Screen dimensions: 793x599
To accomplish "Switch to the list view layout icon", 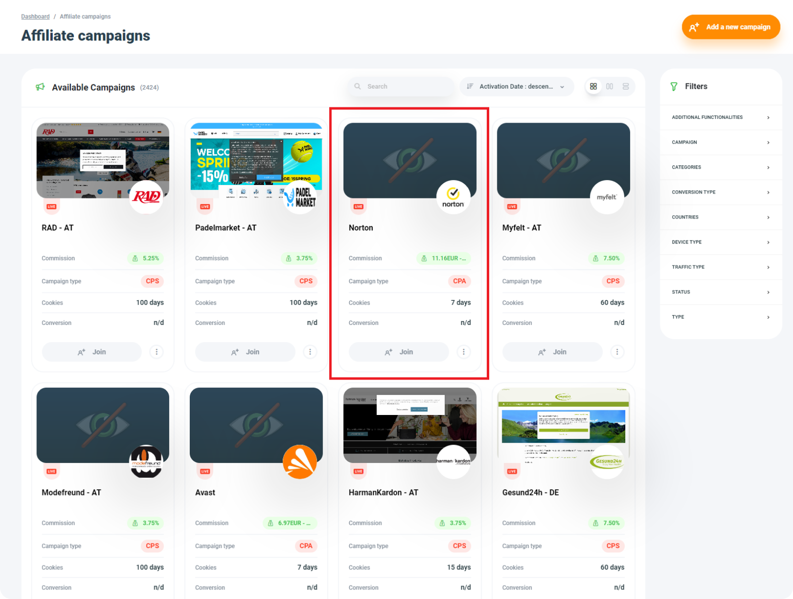I will pos(626,86).
